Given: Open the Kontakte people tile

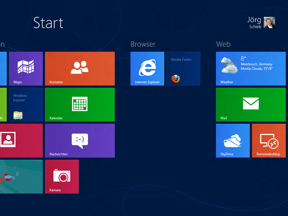Looking at the screenshot, I should (80, 69).
